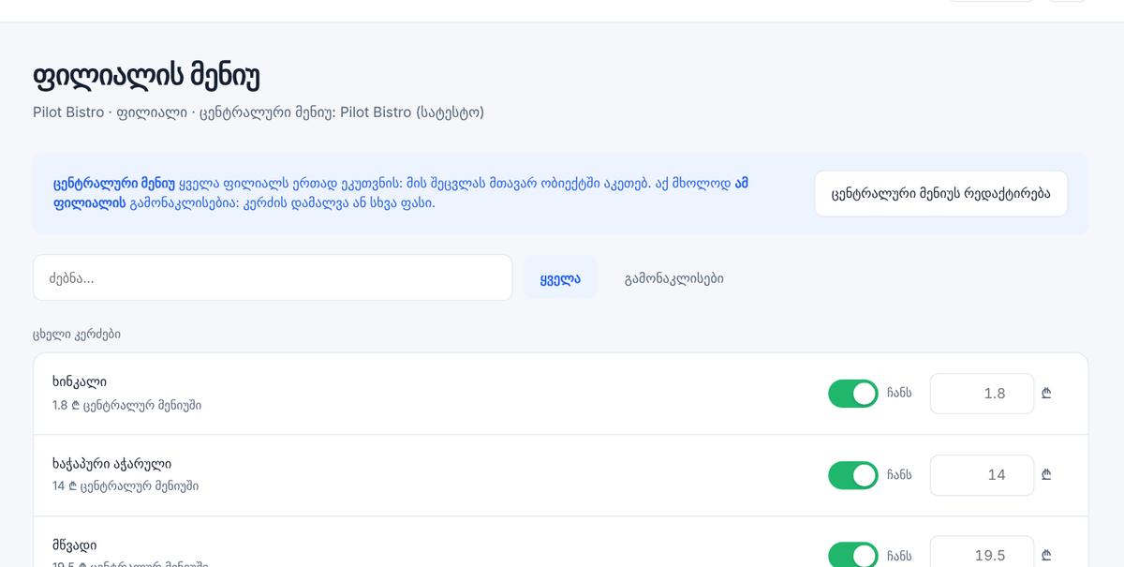Image resolution: width=1124 pixels, height=567 pixels.
Task: Click the ფილიალის მენიუ page heading
Action: pyautogui.click(x=146, y=75)
